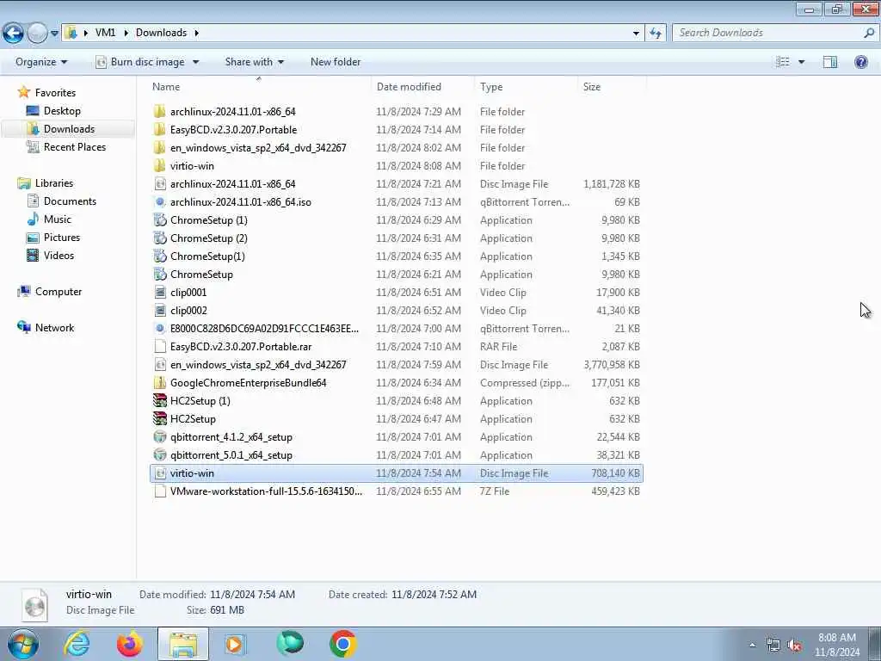Image resolution: width=881 pixels, height=661 pixels.
Task: Select Libraries in the navigation pane
Action: (54, 183)
